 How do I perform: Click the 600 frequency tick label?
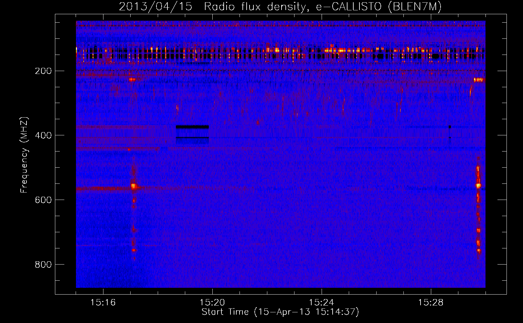click(x=43, y=200)
